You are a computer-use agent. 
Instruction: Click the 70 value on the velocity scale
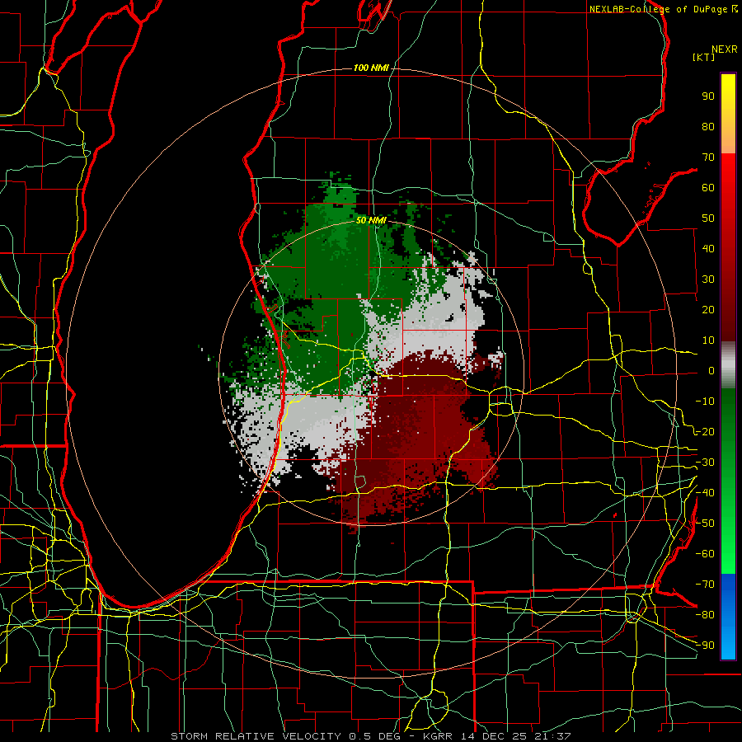click(708, 157)
